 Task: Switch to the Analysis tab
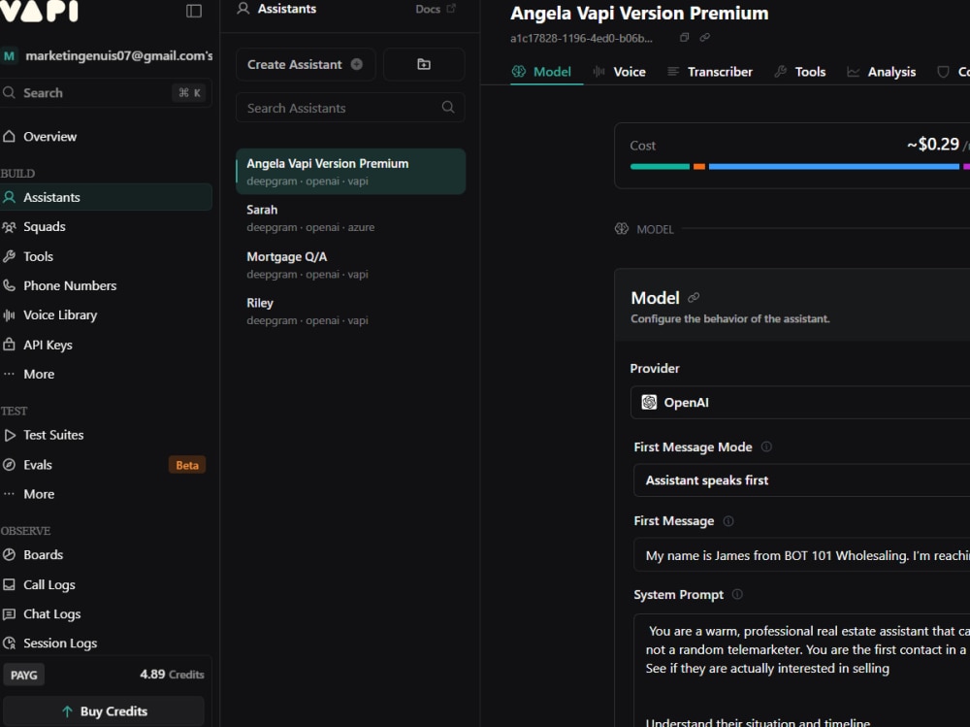pos(881,72)
